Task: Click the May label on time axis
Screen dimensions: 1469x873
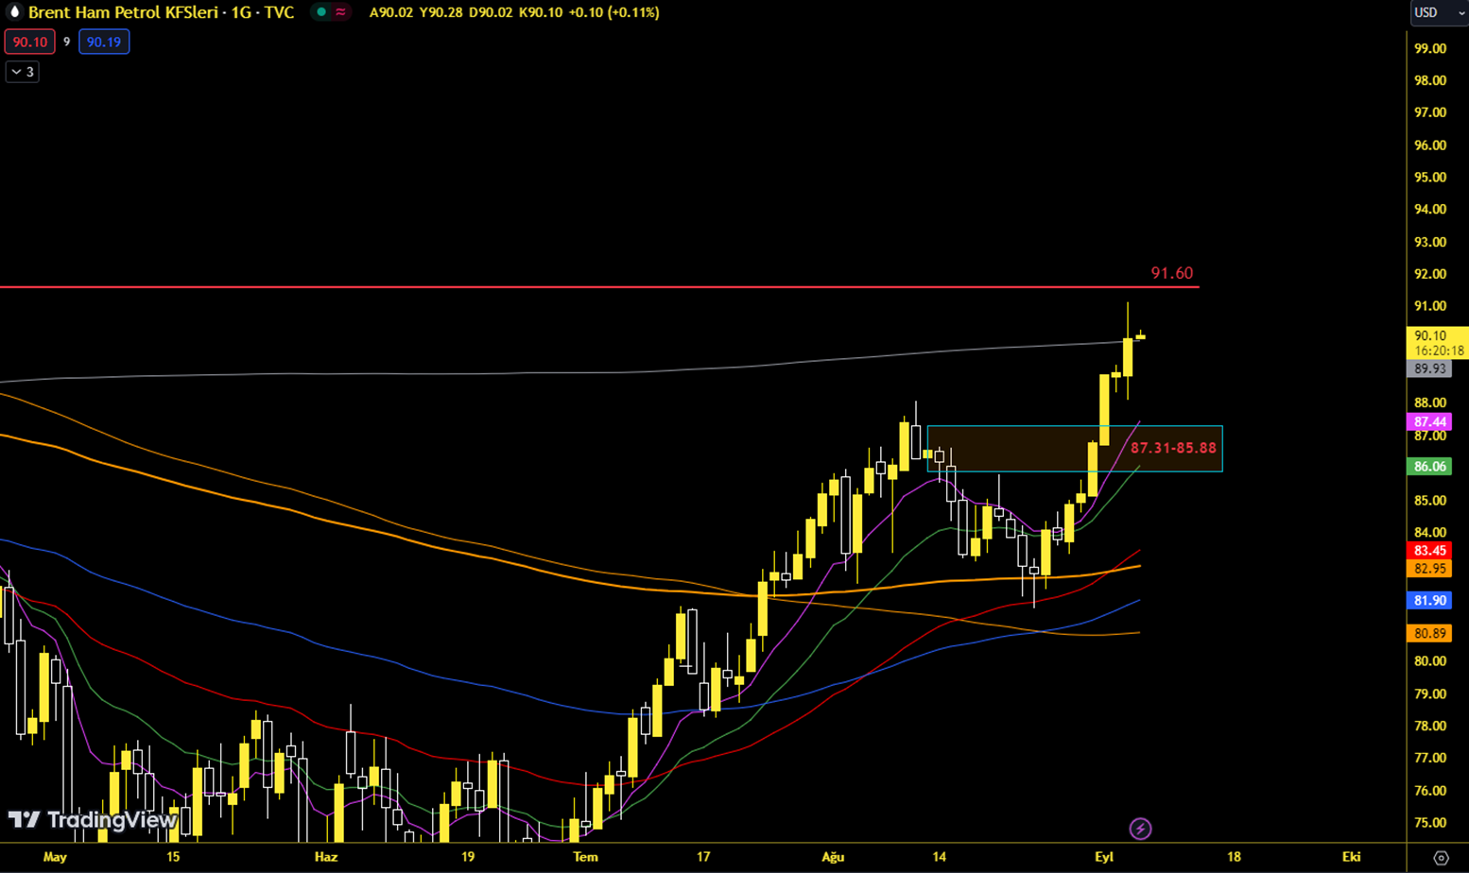Action: pyautogui.click(x=55, y=857)
